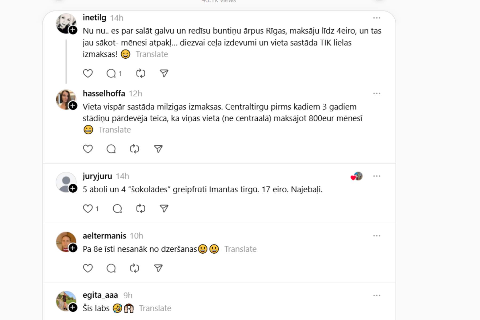Viewport: 480px width, 320px height.
Task: Repost inetilg's comment
Action: (141, 73)
